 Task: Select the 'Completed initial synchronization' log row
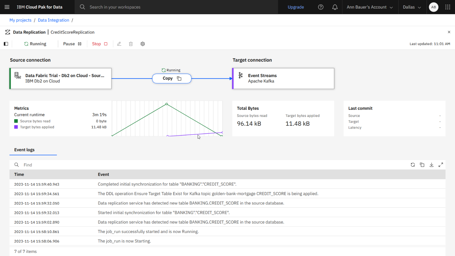tap(227, 184)
